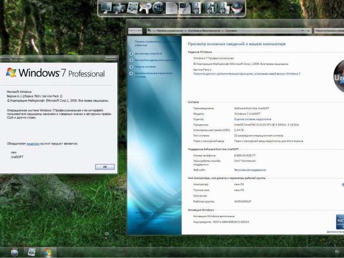Open the picture-with-pen icon in dock
Viewport: 344px width, 258px height.
coord(184,8)
